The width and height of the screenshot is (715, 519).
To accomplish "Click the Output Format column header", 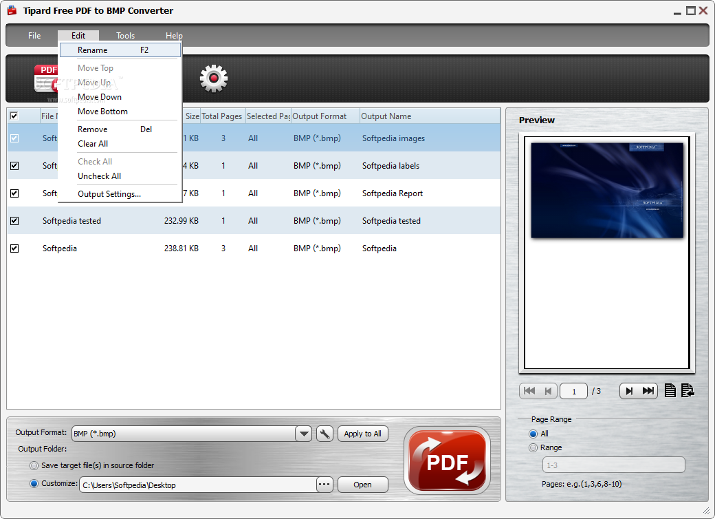I will point(325,116).
